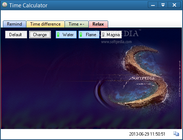Switch to the Remind tab
This screenshot has width=183, height=140.
tap(14, 24)
